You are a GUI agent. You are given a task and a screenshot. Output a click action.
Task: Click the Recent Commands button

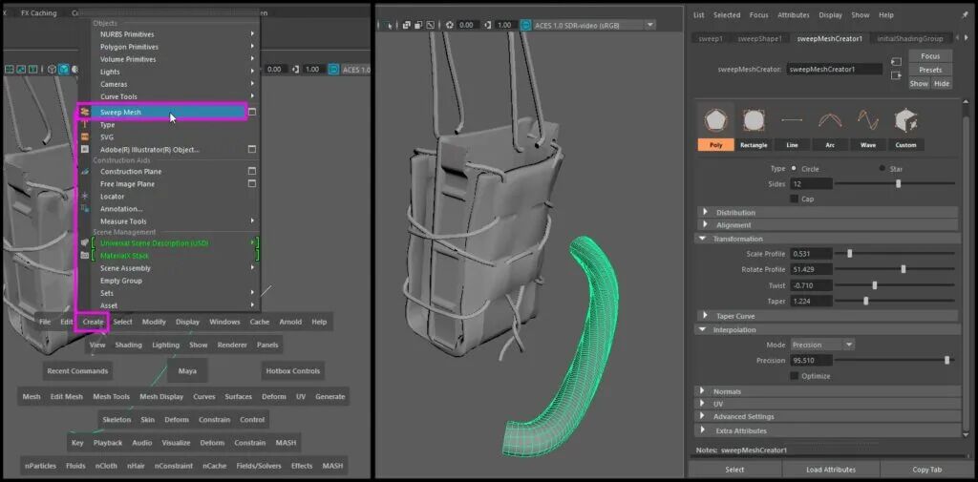coord(77,371)
